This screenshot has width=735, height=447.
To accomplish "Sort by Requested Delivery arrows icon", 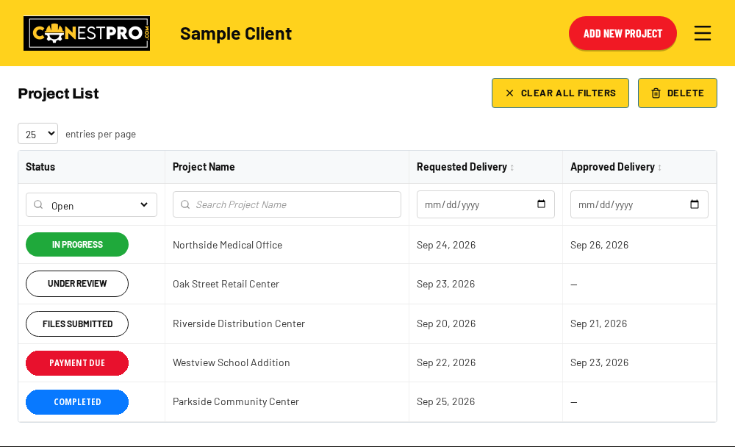I will pyautogui.click(x=512, y=168).
